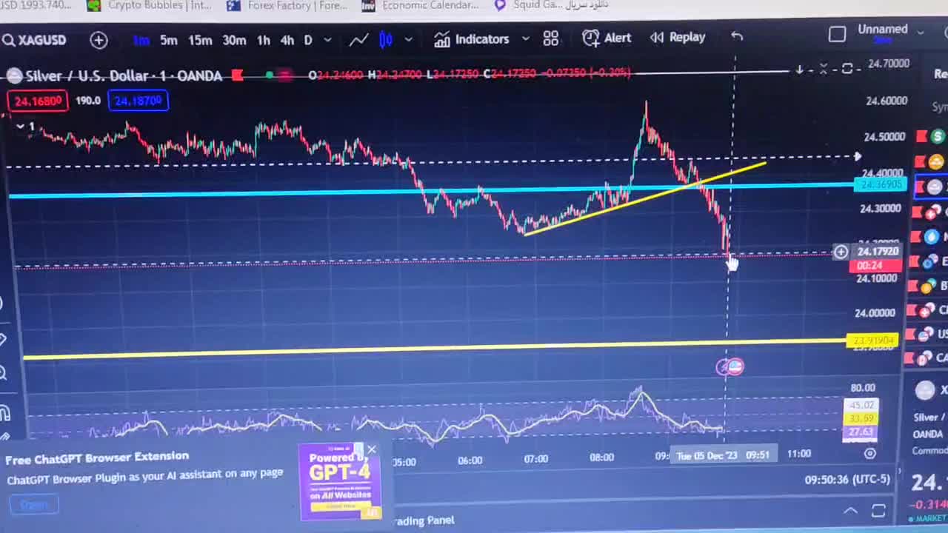
Task: Open the Forex Factory bookmark
Action: tap(287, 6)
